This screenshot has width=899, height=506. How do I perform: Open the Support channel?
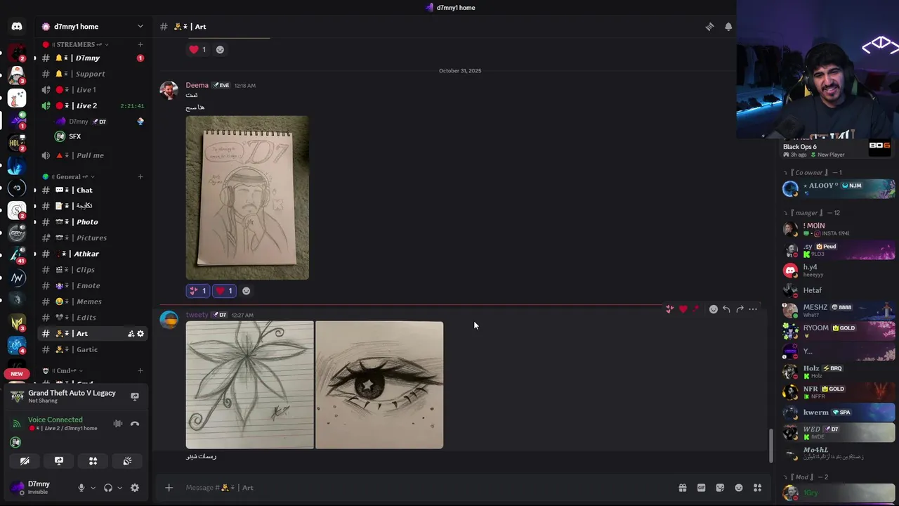[92, 74]
